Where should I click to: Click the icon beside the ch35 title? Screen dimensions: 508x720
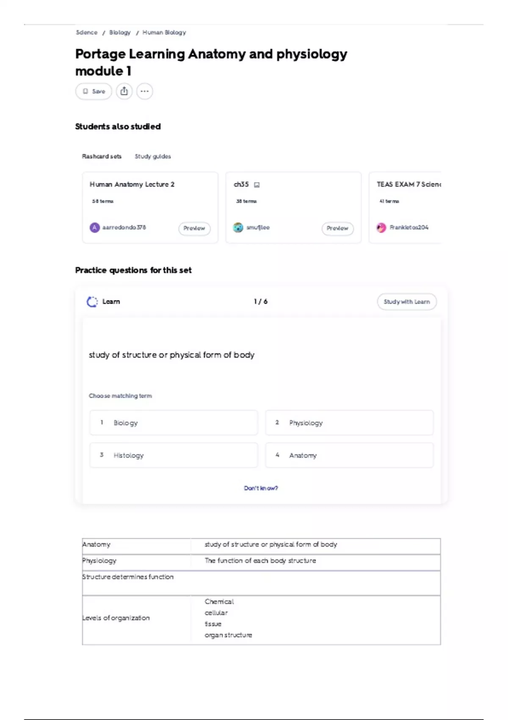[257, 185]
